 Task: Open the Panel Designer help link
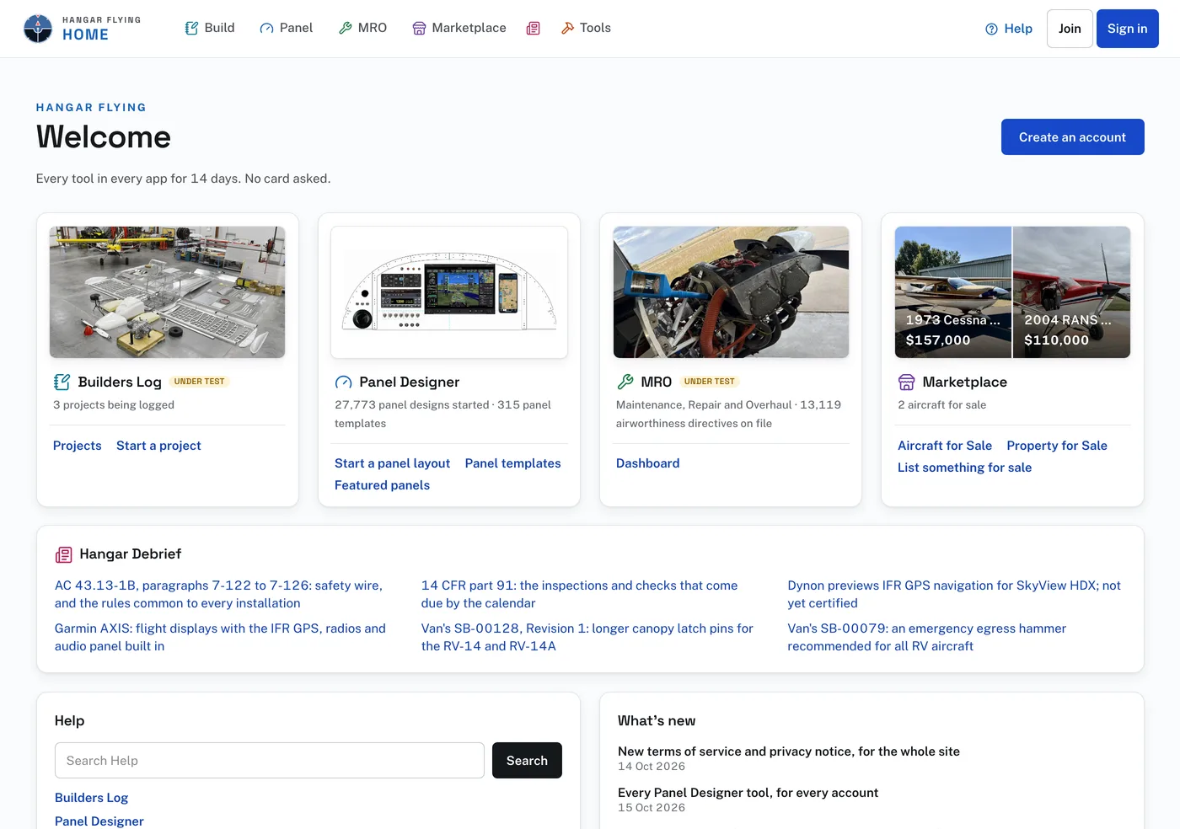coord(99,821)
